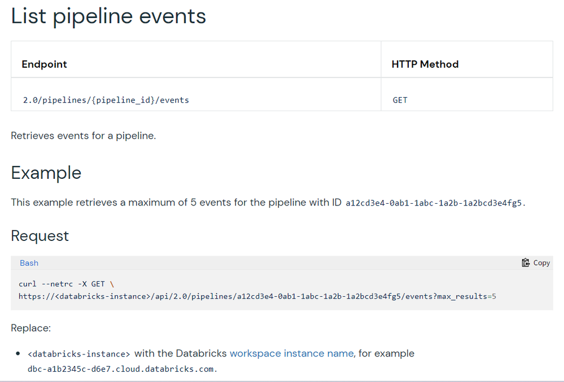Click the Request section heading
The image size is (564, 382).
(40, 236)
